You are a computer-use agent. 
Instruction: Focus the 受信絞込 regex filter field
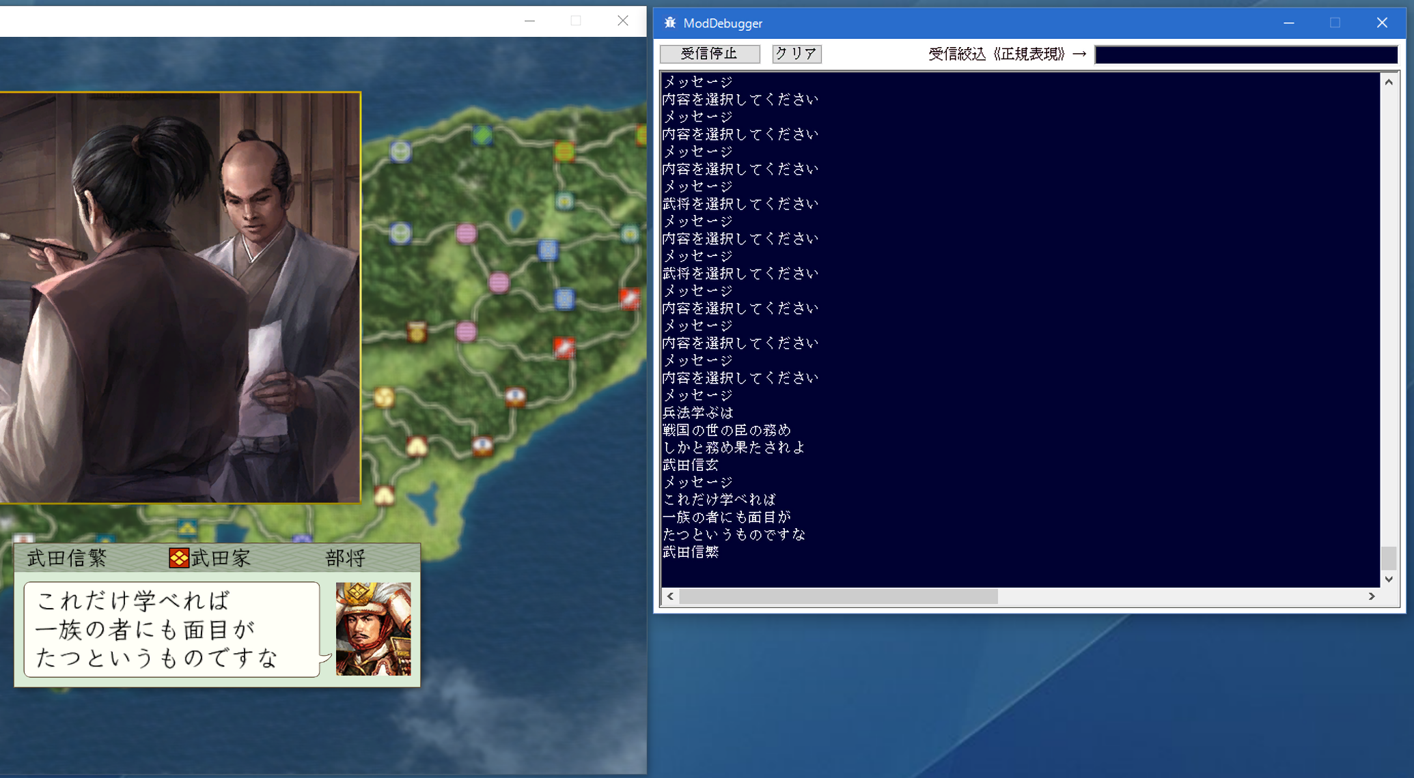click(1245, 55)
